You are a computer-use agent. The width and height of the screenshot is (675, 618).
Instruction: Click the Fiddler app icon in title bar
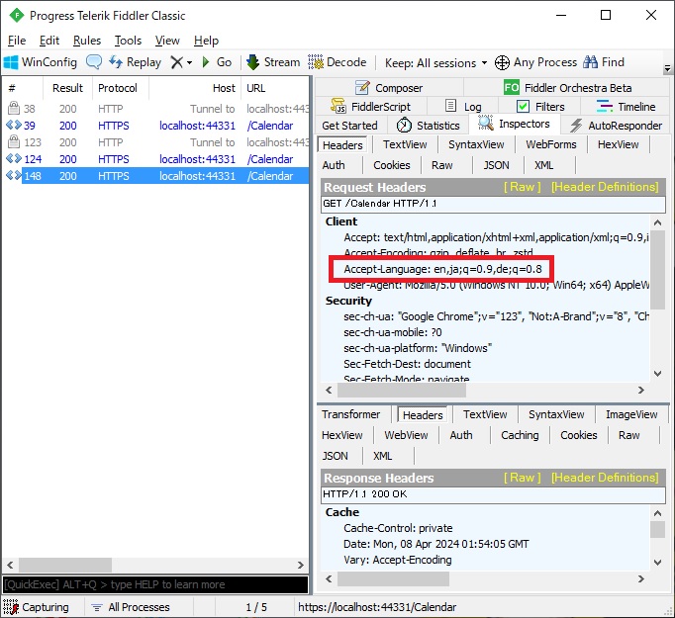tap(17, 16)
